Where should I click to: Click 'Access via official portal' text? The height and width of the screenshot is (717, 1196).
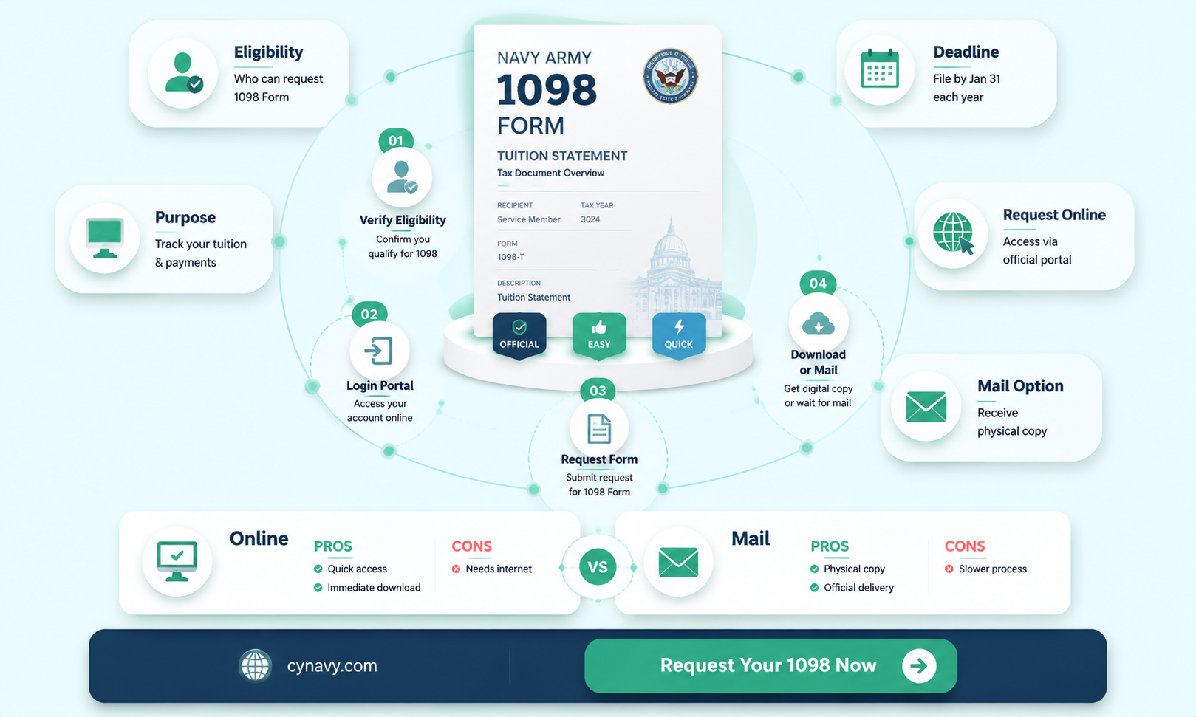[1037, 250]
